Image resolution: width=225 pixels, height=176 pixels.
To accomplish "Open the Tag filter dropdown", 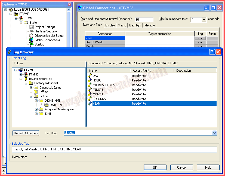I will tap(214, 133).
